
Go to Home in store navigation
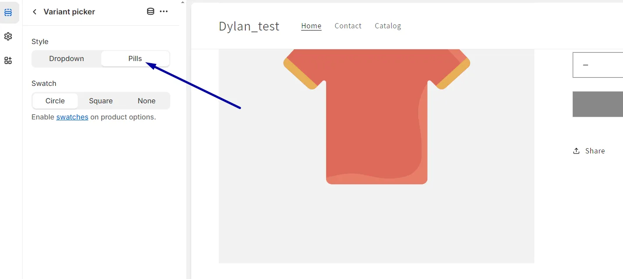click(x=311, y=26)
